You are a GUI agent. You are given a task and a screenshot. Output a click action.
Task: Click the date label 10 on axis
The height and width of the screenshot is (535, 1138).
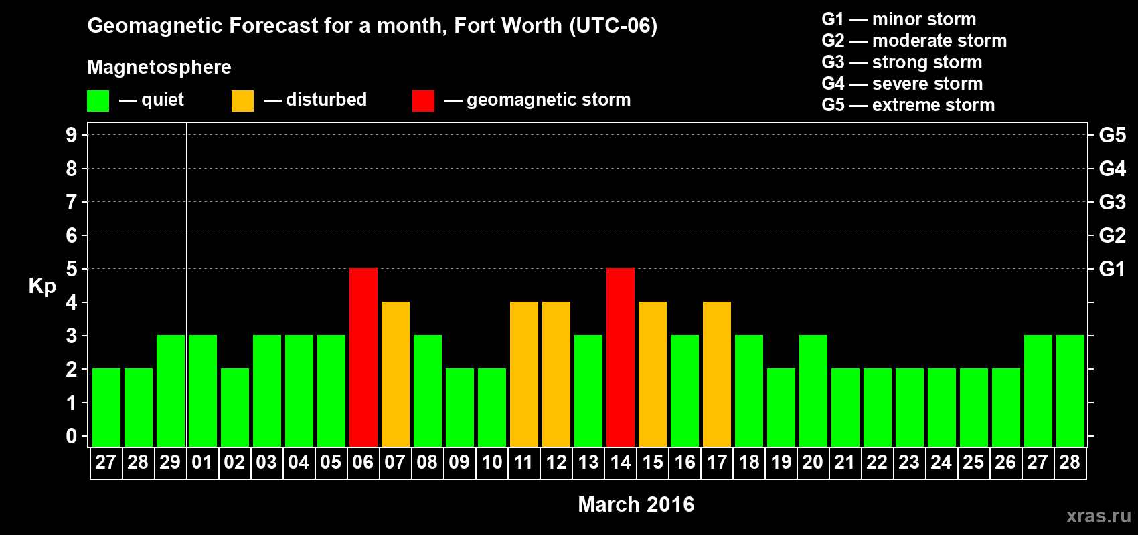coord(492,462)
